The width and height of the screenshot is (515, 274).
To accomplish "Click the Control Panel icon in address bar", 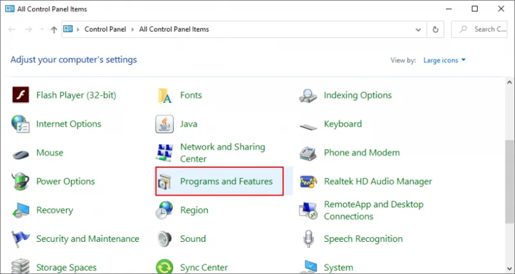I will pos(68,29).
